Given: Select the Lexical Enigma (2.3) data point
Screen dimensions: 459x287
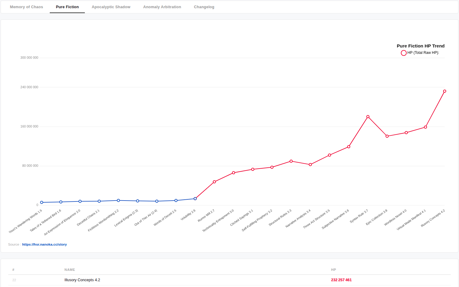Looking at the screenshot, I should click(138, 201).
